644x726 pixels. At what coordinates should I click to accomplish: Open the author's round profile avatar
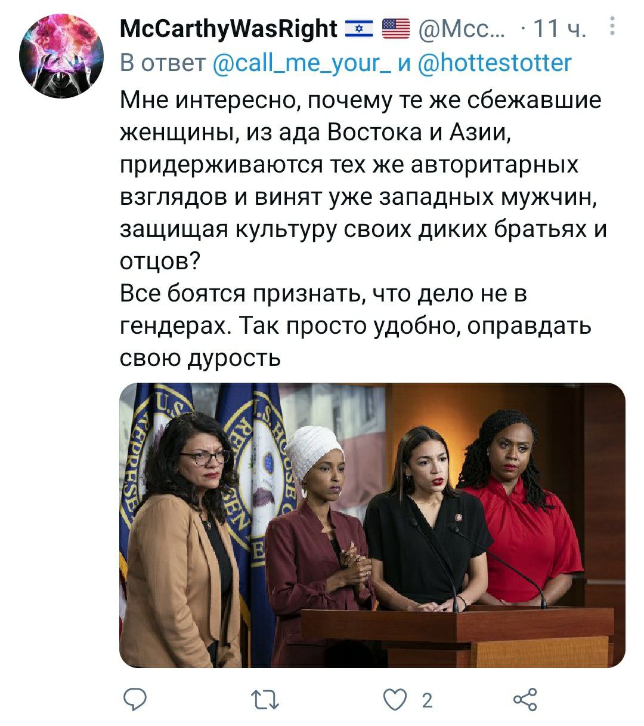pos(61,56)
